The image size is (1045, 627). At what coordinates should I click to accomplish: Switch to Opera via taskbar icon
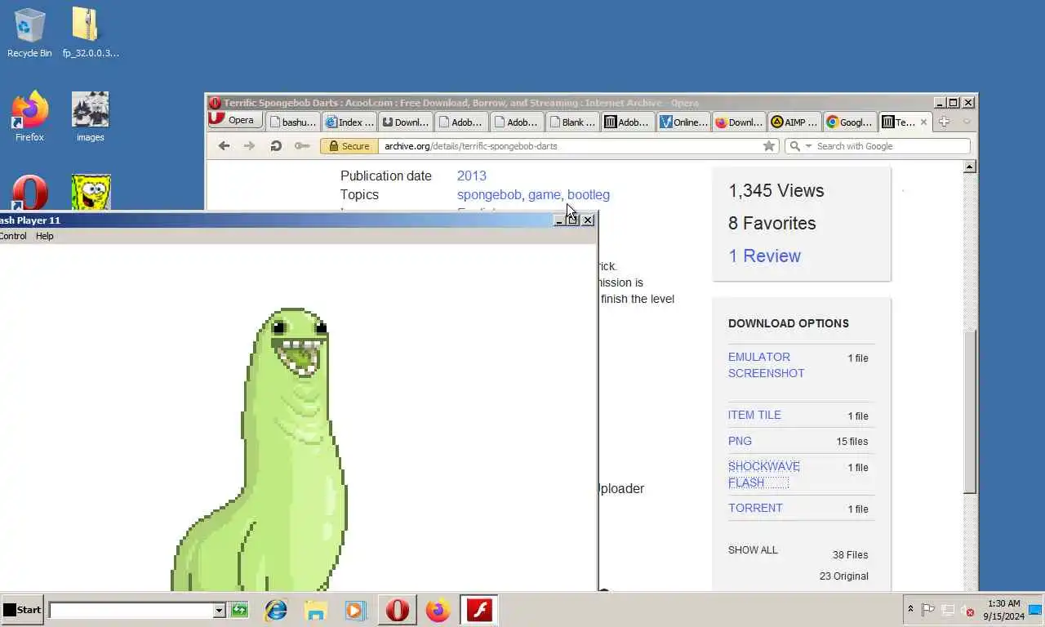click(x=398, y=610)
